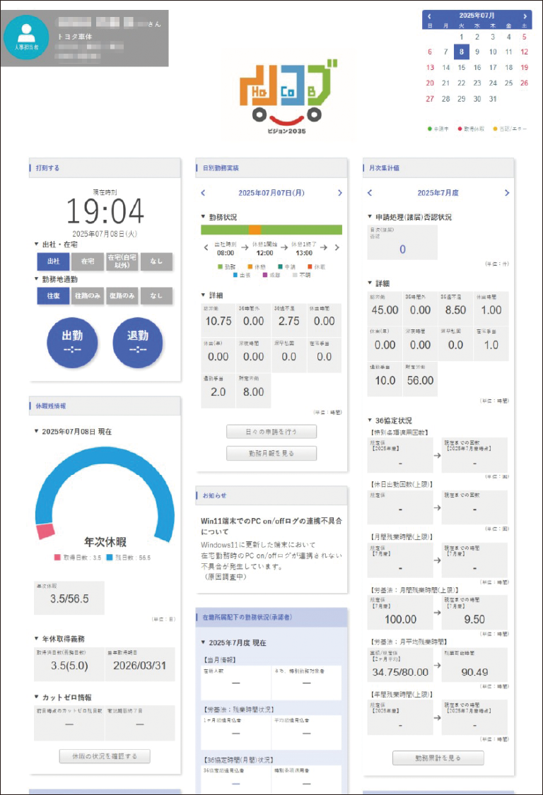Select 出社 attendance option
Screen dimensions: 543x795
53,261
